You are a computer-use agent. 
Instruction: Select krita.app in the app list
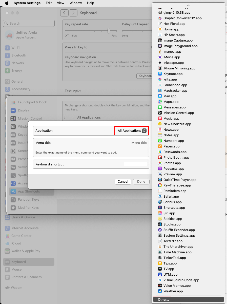click(x=170, y=79)
